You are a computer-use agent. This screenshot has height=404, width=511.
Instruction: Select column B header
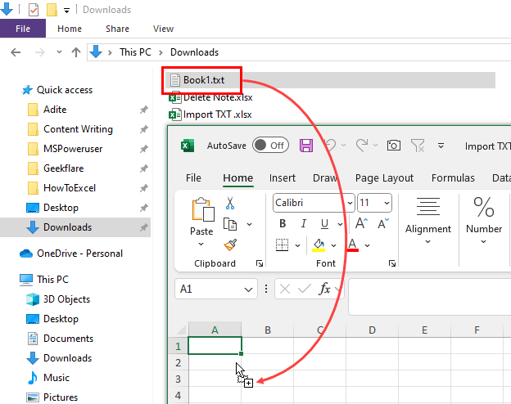click(268, 330)
